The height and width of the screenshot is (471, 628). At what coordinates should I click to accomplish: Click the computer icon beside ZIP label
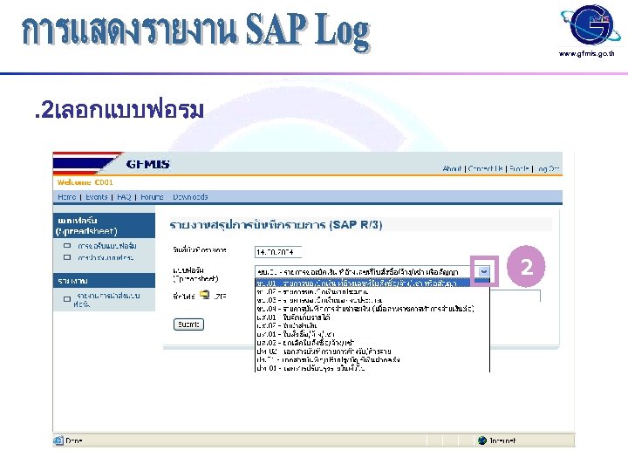pyautogui.click(x=205, y=296)
